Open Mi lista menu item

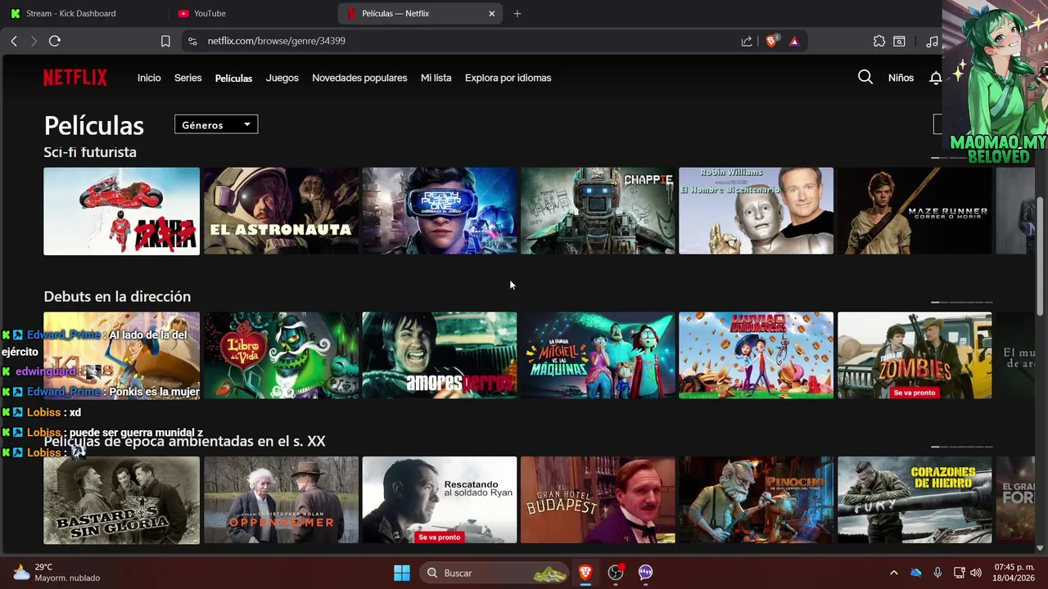(x=436, y=78)
